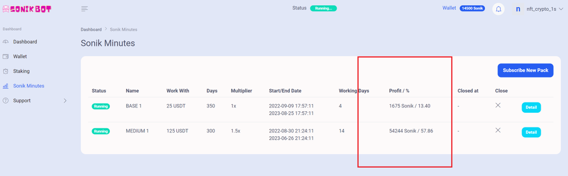568x176 pixels.
Task: Go to Wallet in the sidebar
Action: point(20,57)
